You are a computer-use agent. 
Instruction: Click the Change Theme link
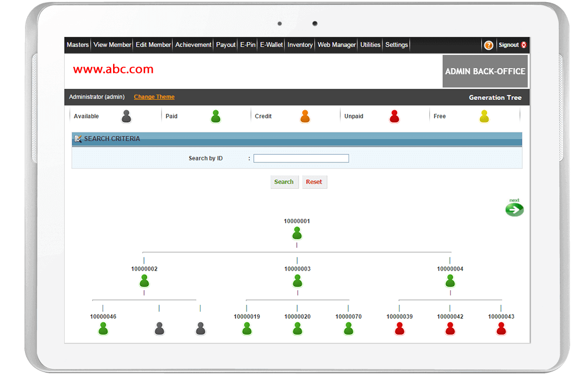[x=154, y=97]
